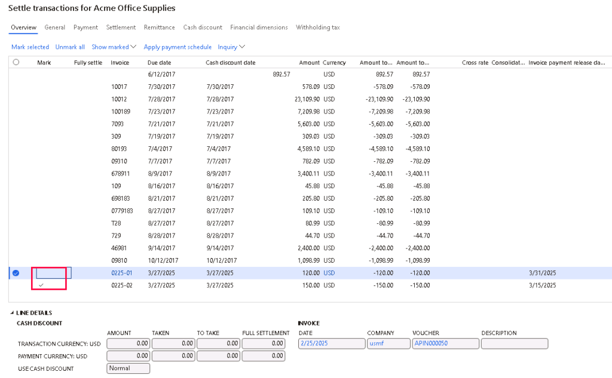Click the invoice date 2/25/2025 field
This screenshot has width=612, height=378.
[x=331, y=343]
